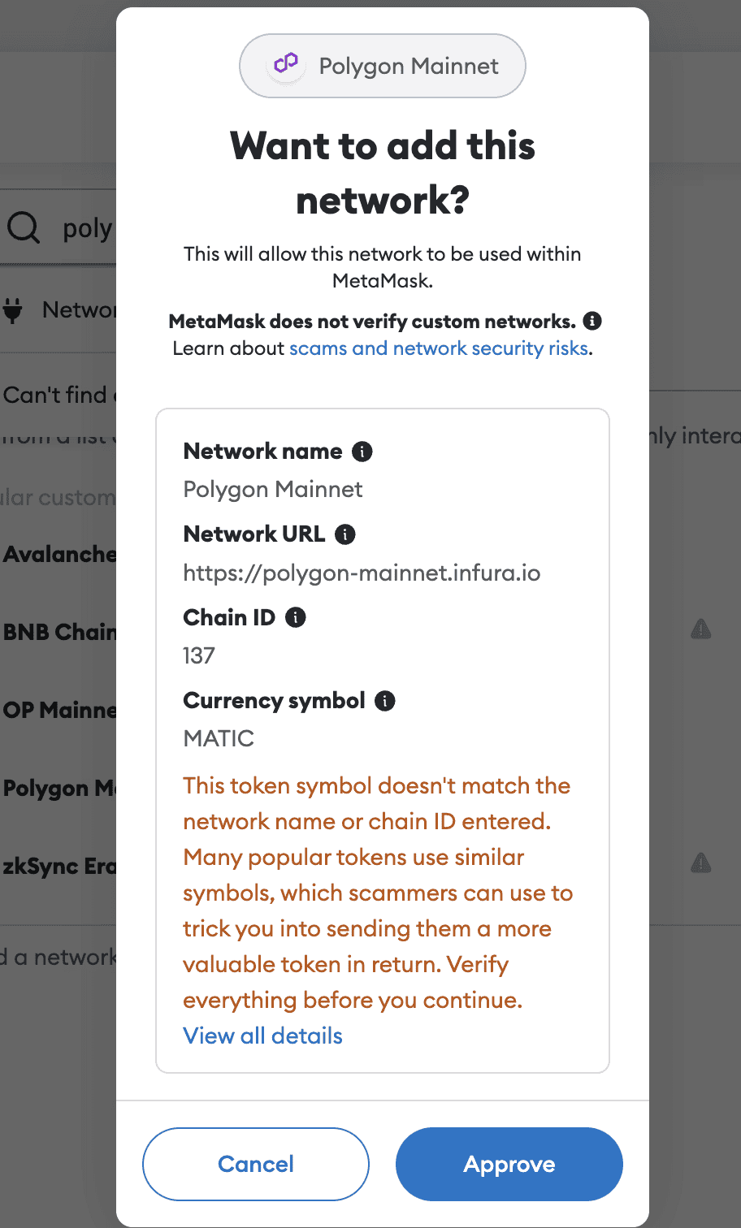Click the Network URL info icon

click(x=345, y=534)
